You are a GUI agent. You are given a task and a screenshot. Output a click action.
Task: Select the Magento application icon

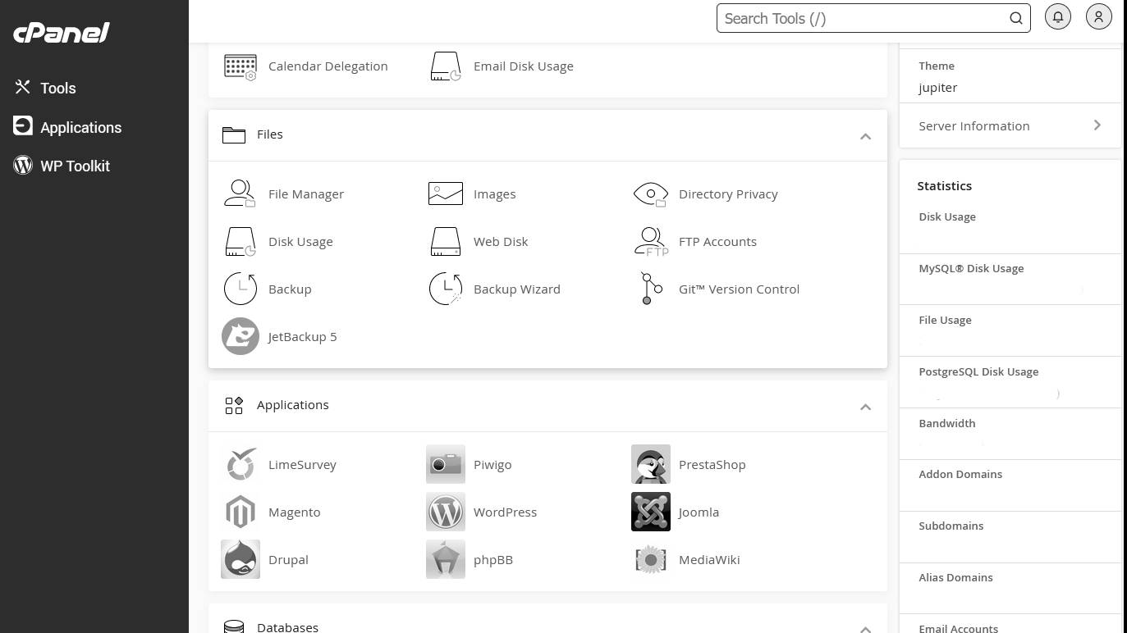point(241,512)
